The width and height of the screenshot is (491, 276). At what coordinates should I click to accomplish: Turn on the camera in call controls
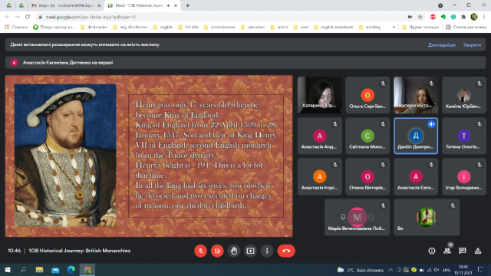217,251
